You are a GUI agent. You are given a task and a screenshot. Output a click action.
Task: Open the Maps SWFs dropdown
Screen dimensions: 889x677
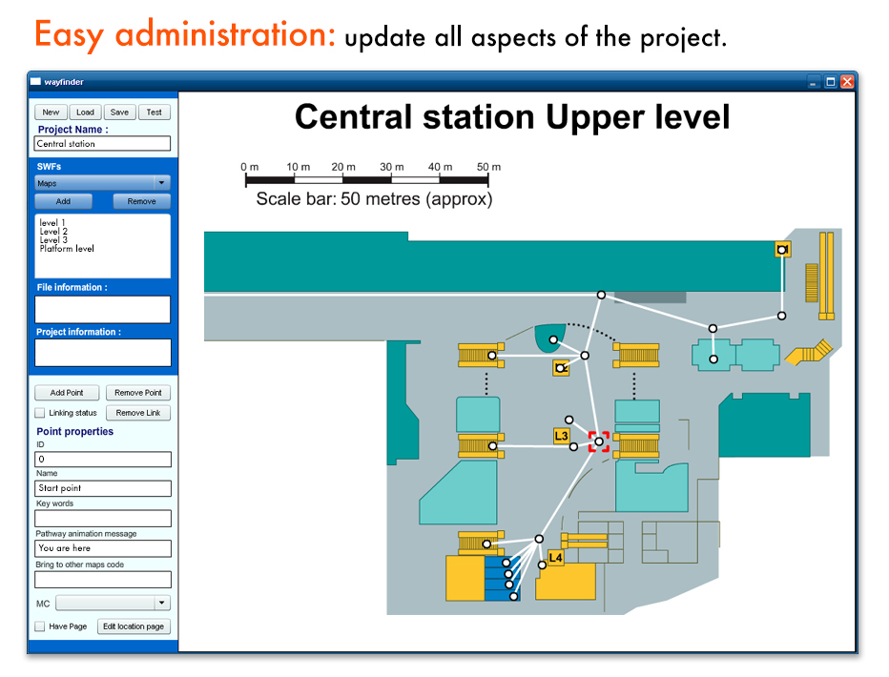(102, 182)
